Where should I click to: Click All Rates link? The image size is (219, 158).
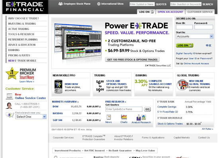(207, 129)
